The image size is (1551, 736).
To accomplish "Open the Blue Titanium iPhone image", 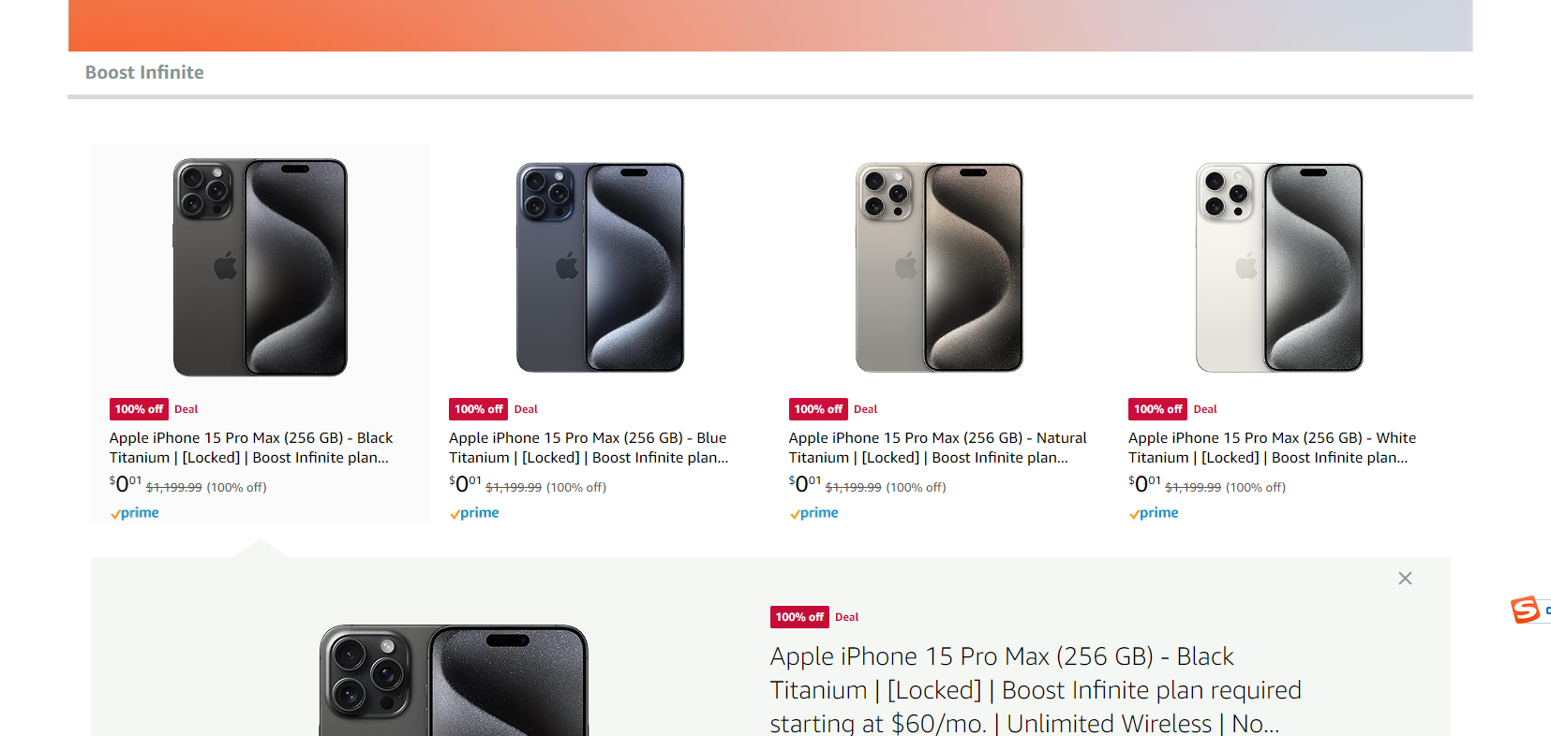I will (600, 268).
